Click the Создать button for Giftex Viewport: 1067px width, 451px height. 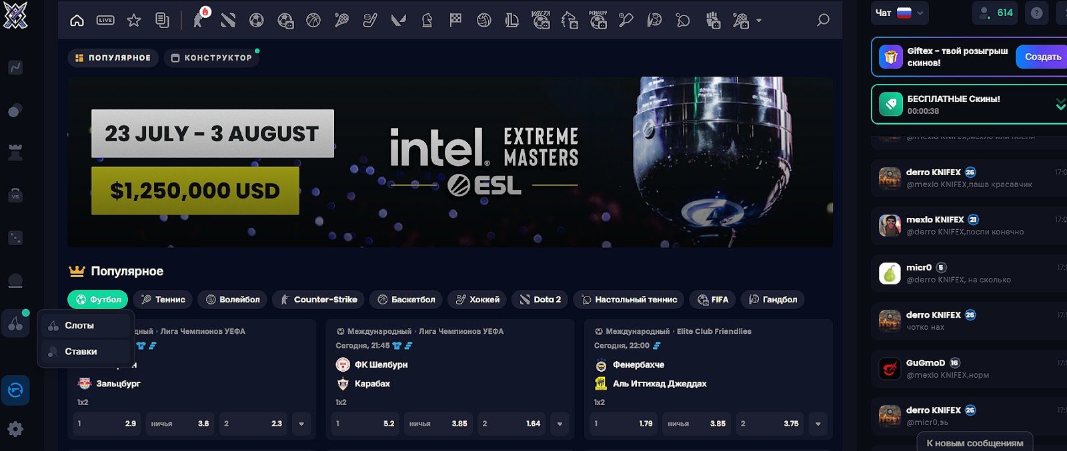click(x=1042, y=57)
